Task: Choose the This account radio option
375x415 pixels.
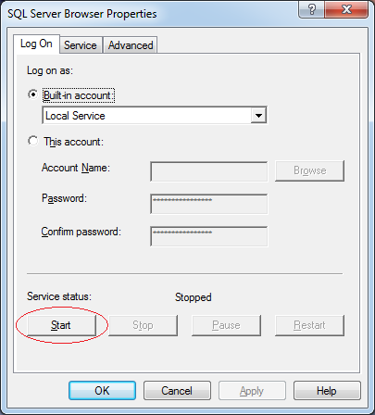Action: click(x=33, y=141)
